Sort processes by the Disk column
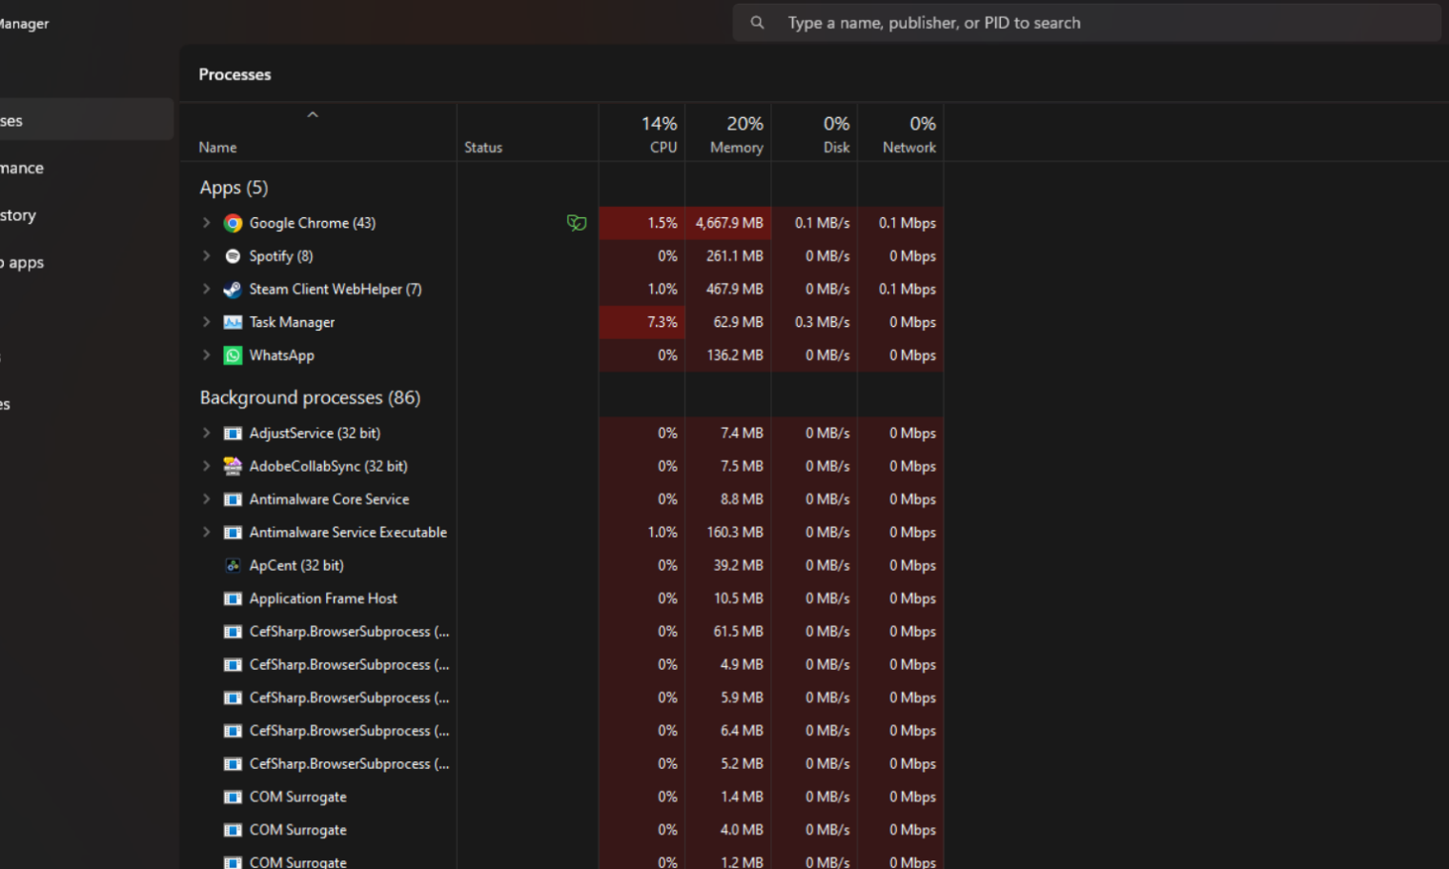 pos(814,133)
